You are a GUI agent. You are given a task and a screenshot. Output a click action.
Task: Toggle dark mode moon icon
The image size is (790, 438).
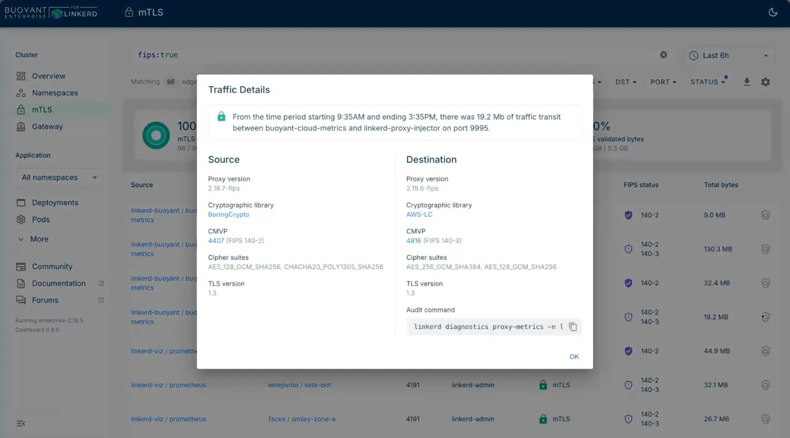click(x=773, y=12)
